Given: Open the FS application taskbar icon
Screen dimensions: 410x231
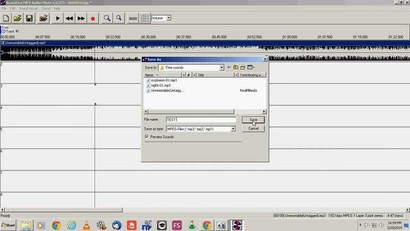Looking at the screenshot, I should [177, 225].
